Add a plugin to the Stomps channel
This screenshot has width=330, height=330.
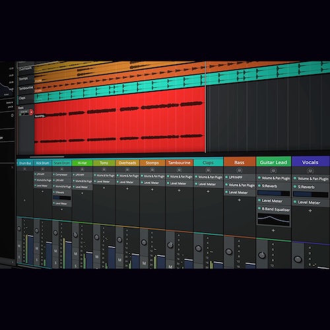152,189
